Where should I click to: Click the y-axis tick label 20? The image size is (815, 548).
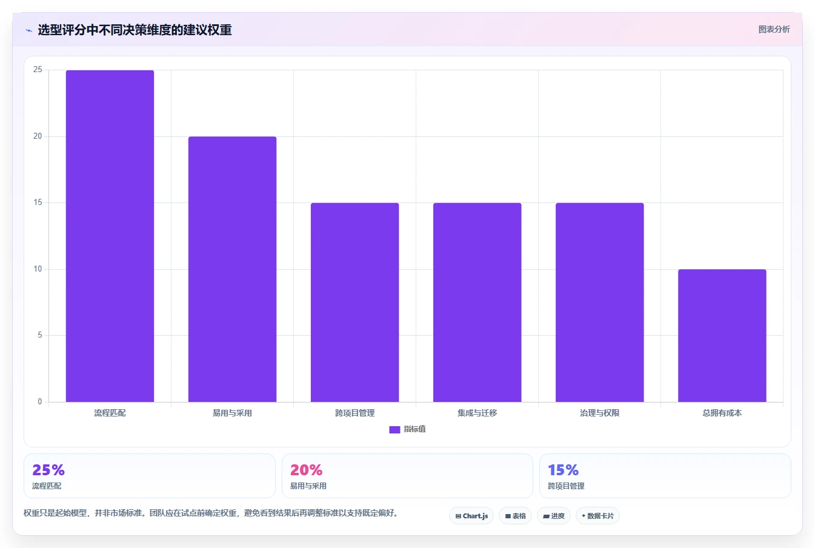pos(38,136)
